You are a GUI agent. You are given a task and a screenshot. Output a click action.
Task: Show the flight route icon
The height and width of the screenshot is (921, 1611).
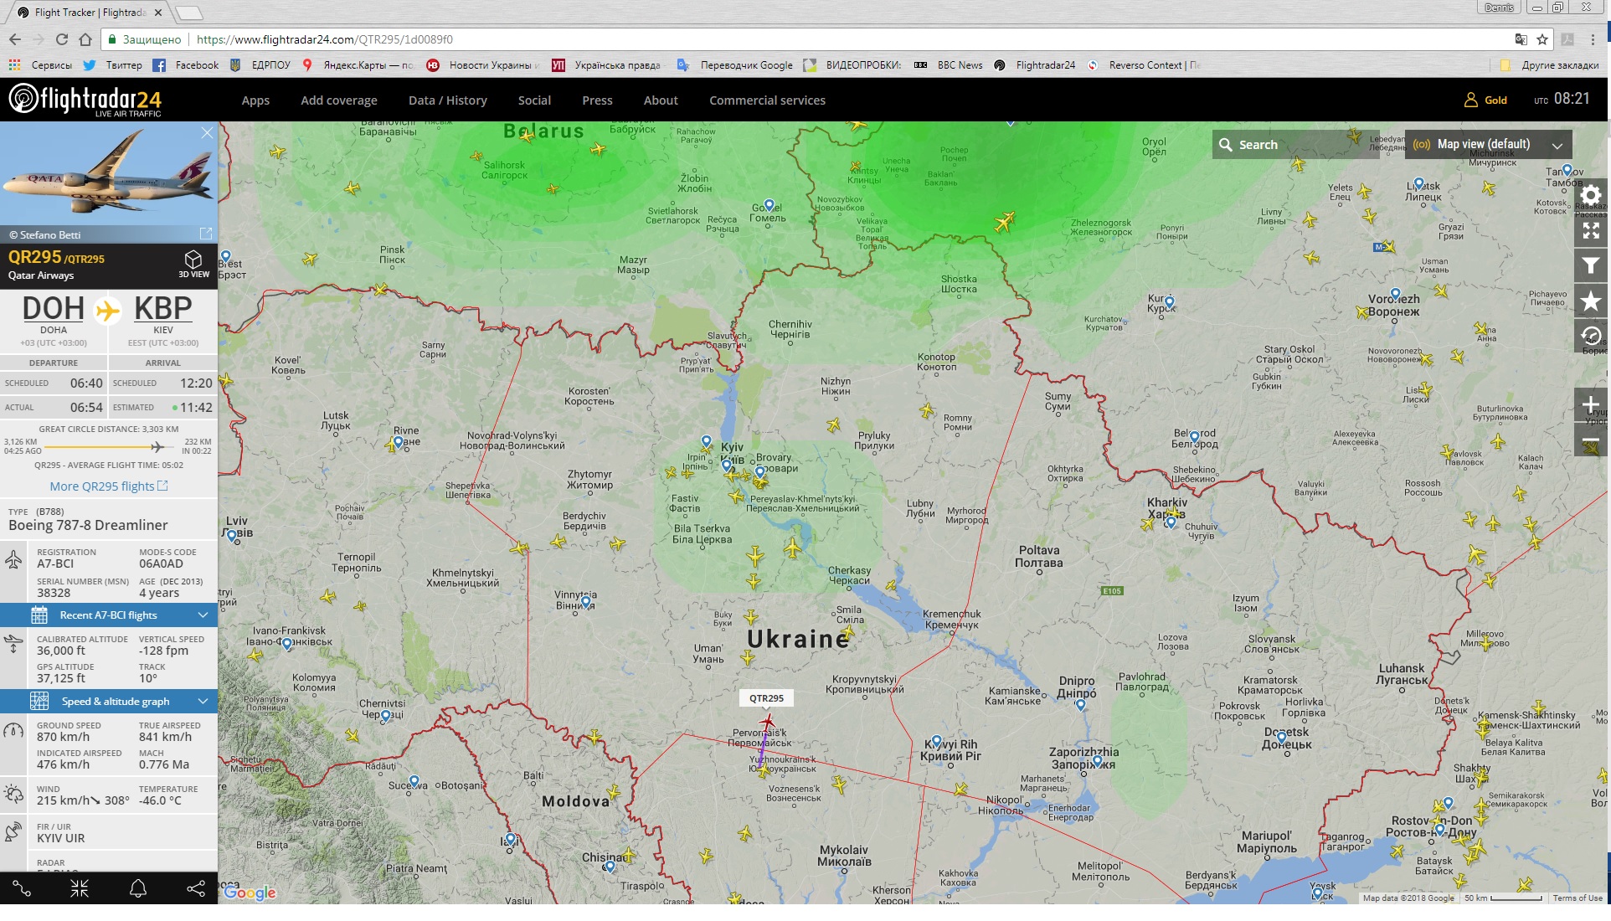click(22, 888)
